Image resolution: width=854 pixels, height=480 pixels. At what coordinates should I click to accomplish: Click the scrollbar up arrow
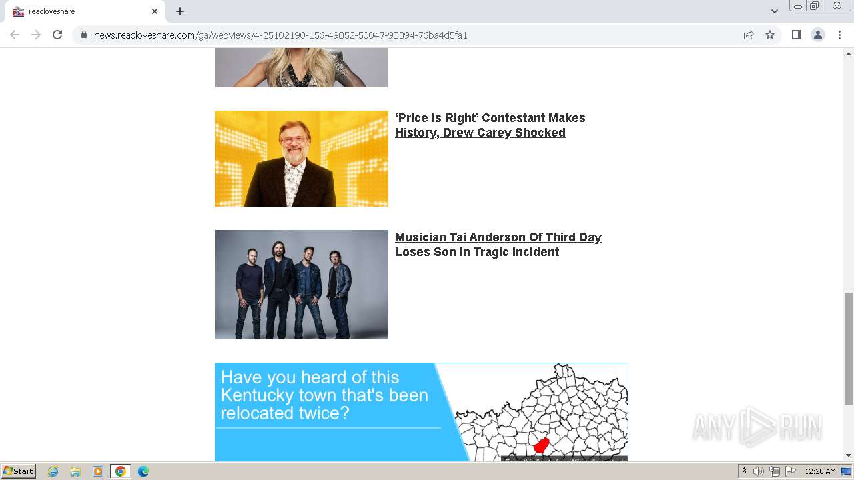coord(849,53)
